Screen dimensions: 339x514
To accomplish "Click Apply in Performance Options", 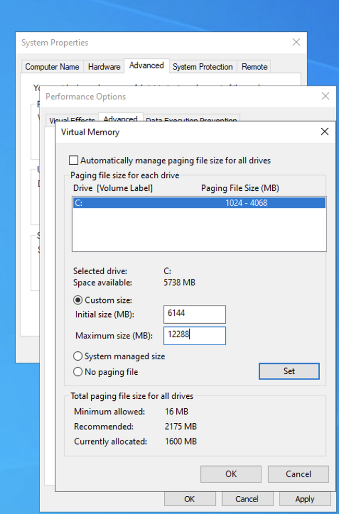I will (305, 499).
